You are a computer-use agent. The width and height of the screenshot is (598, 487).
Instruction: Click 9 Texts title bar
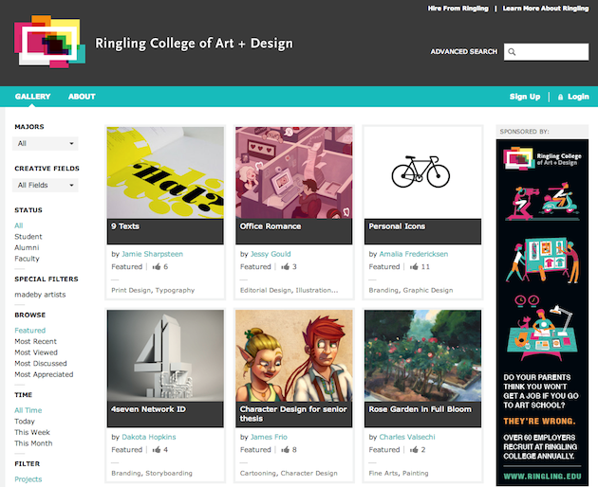pyautogui.click(x=165, y=231)
